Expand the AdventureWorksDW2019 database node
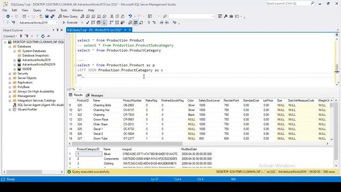Screen dimensions: 341x192 [x=14, y=65]
